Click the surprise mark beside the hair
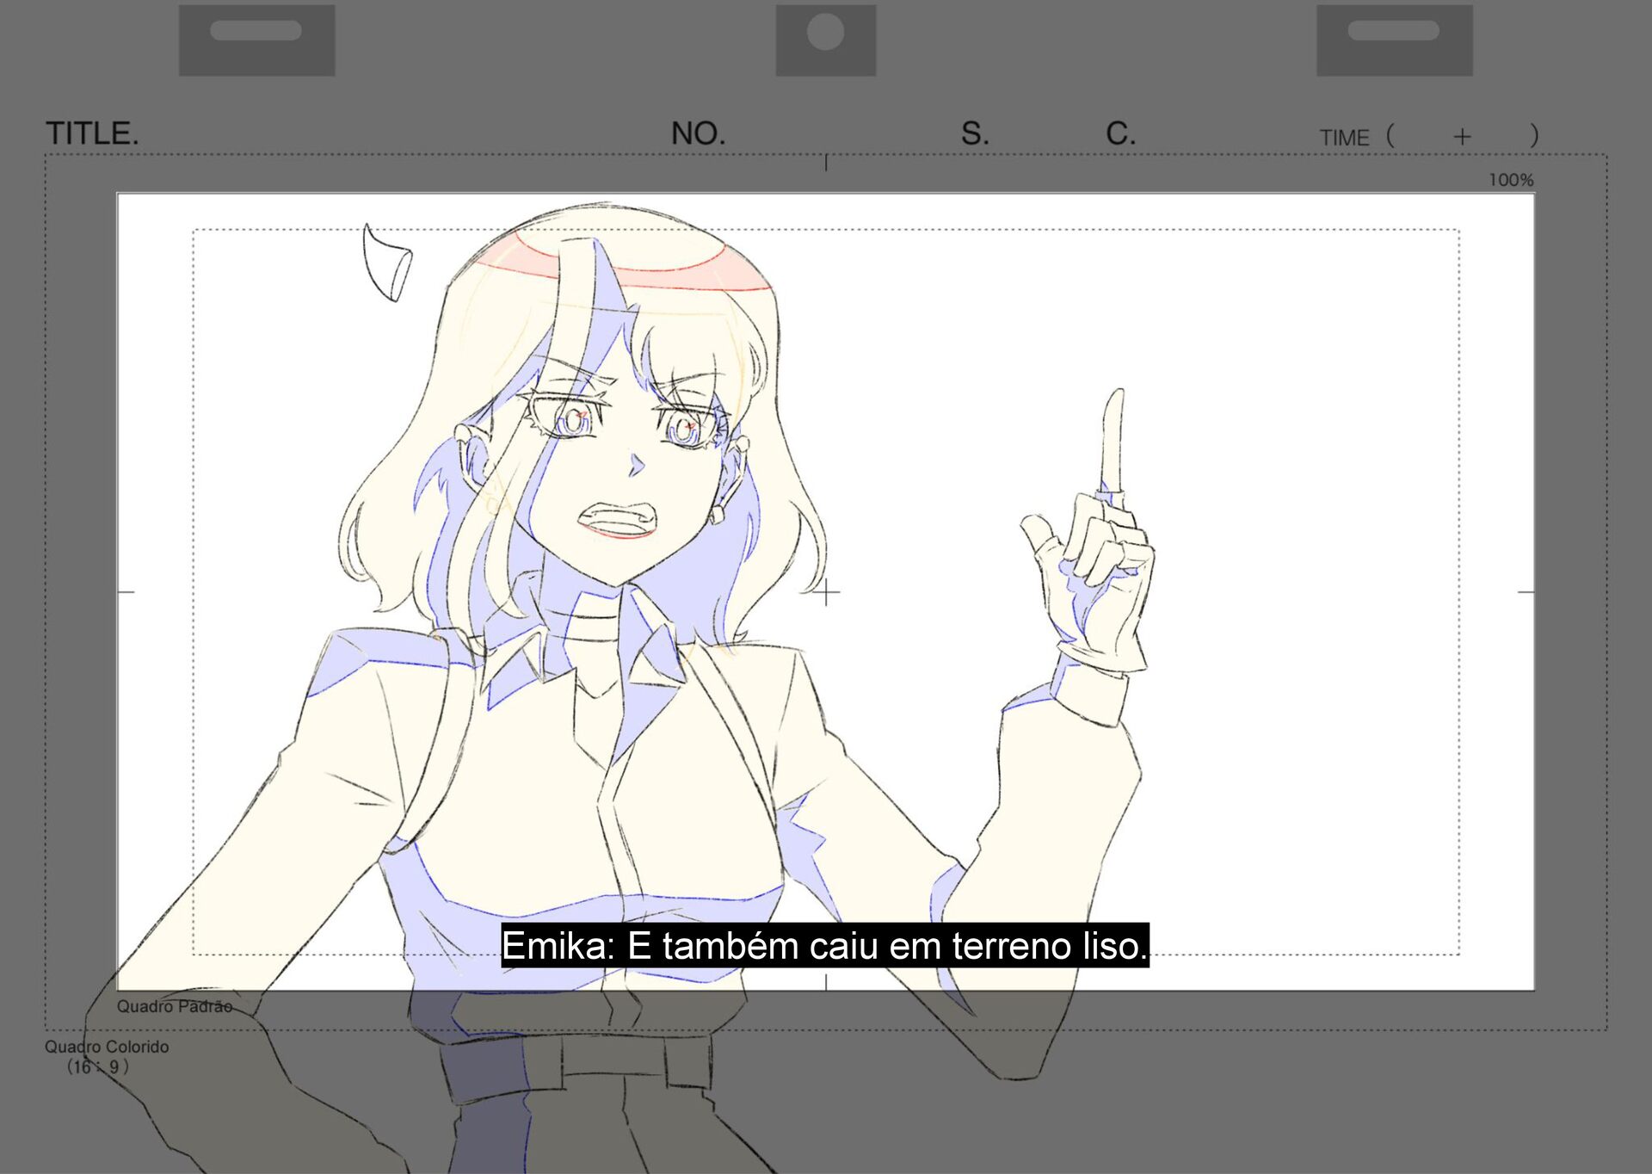1652x1174 pixels. [x=385, y=263]
